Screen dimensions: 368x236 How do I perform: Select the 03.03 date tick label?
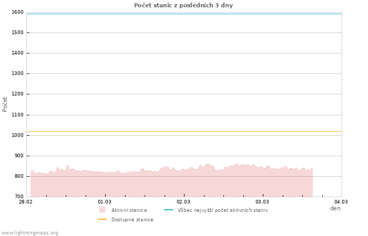(x=262, y=202)
